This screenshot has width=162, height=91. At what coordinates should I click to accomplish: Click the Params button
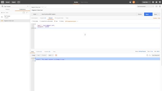coord(140,14)
